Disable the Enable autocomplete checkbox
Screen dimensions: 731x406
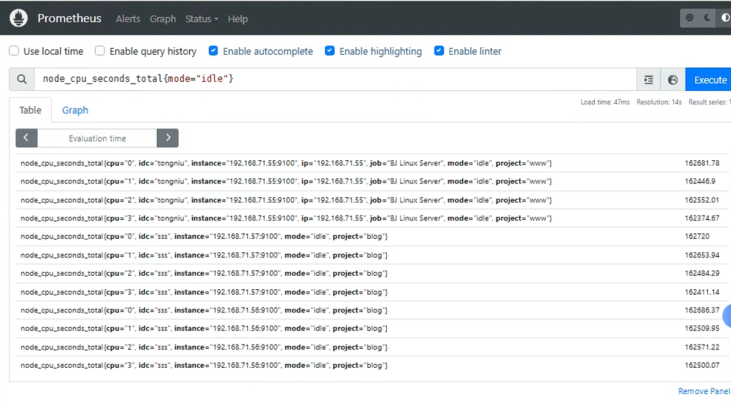[x=213, y=51]
